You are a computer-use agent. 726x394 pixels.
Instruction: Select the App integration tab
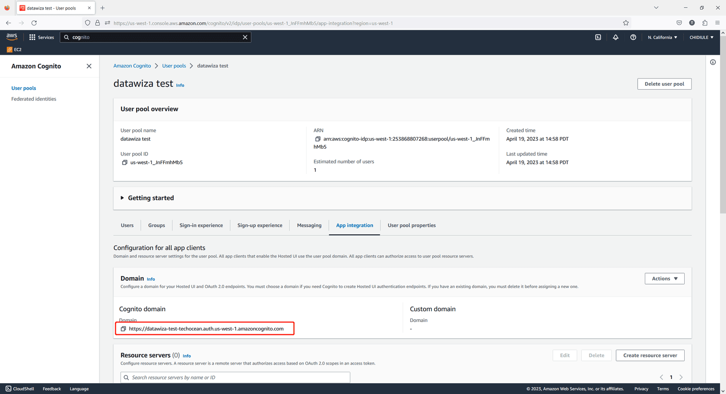click(x=354, y=225)
